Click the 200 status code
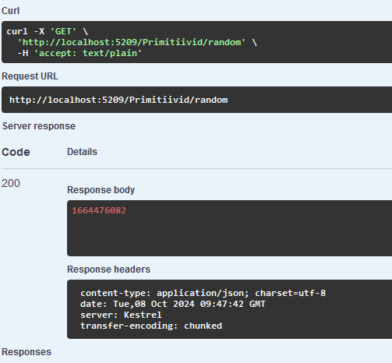This screenshot has height=363, width=392. click(11, 183)
